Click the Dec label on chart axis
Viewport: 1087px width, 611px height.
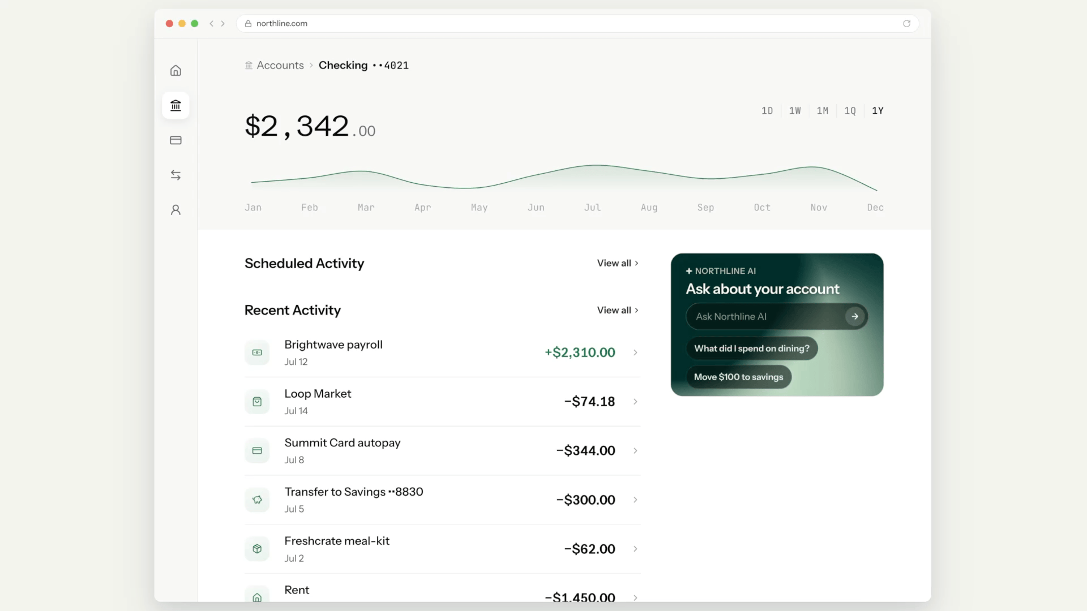875,208
